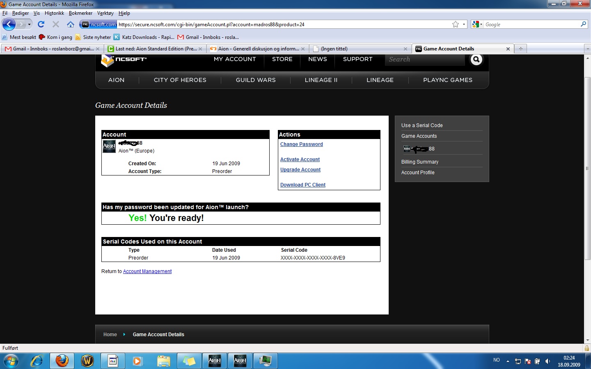Open the Bokmerker menu
This screenshot has height=369, width=591.
(80, 13)
